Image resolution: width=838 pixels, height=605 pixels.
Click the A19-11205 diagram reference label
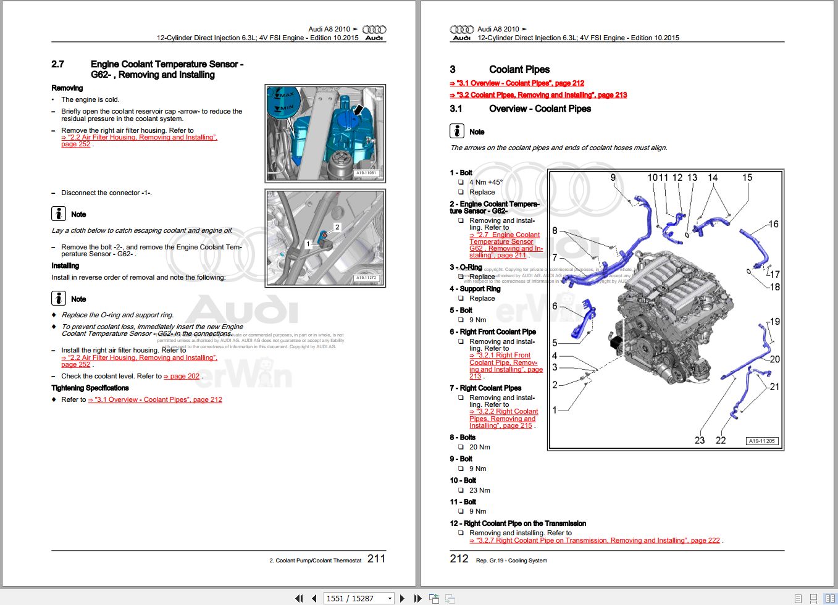(762, 441)
